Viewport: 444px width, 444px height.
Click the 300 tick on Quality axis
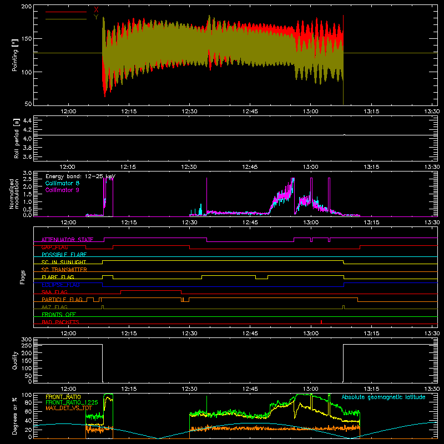point(26,339)
